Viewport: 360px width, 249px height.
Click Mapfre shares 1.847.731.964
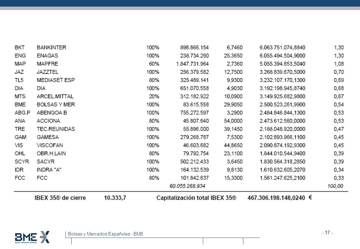click(192, 64)
